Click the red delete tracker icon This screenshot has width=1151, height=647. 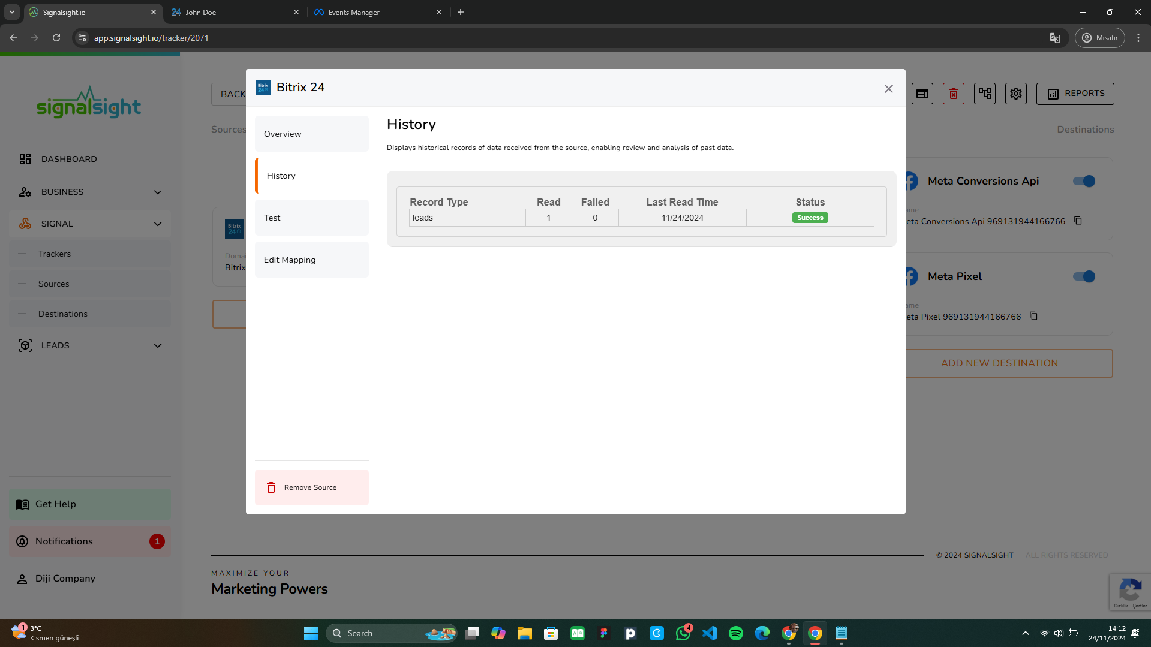953,94
